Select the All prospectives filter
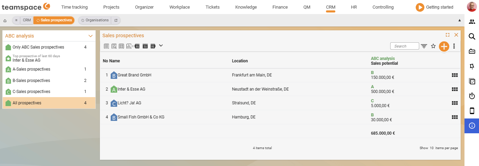479x166 pixels. point(49,103)
